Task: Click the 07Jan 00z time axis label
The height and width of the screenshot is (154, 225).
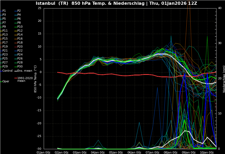Action: tap(152, 152)
